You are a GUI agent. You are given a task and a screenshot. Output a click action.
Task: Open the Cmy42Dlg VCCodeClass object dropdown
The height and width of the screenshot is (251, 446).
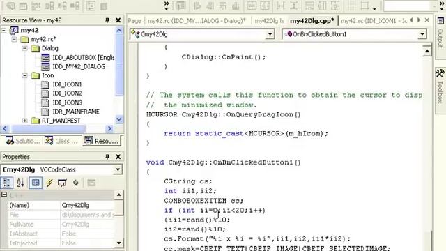118,169
